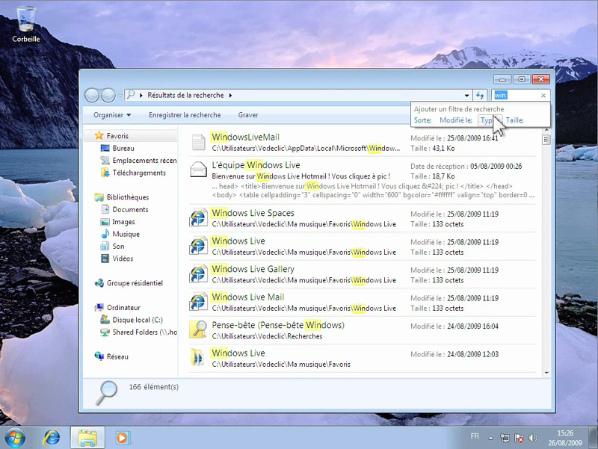
Task: Click the Résultats de la recherche breadcrumb
Action: coord(185,96)
